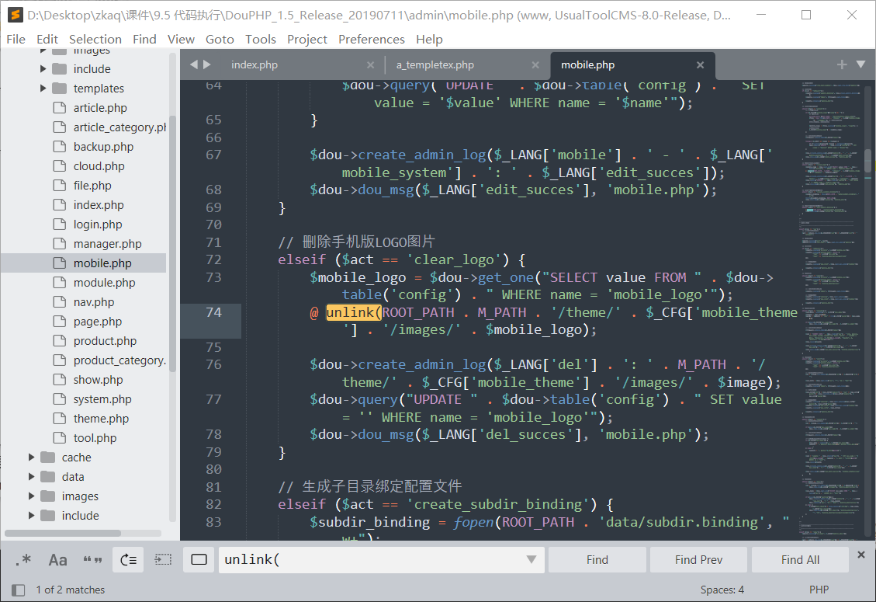Image resolution: width=876 pixels, height=602 pixels.
Task: Open the Edit menu
Action: [47, 39]
